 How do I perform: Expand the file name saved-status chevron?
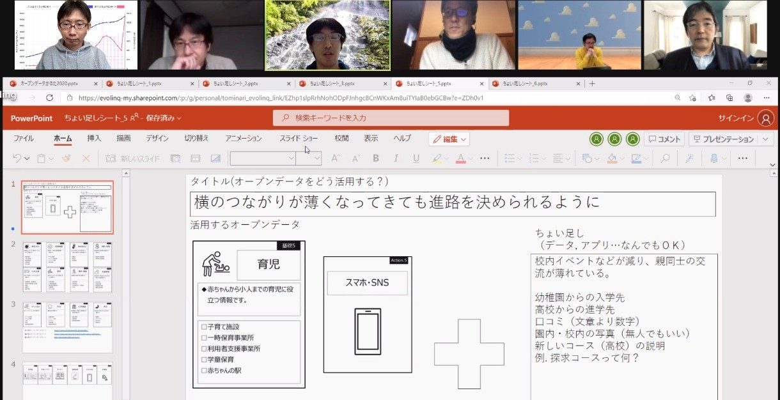pyautogui.click(x=179, y=118)
